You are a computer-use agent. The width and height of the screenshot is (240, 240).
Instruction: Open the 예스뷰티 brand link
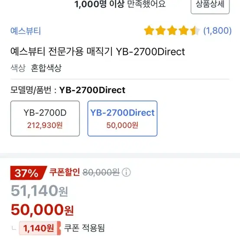[26, 31]
